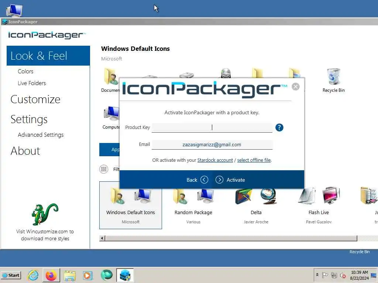Open the file explorer taskbar icon
The image size is (378, 283).
coord(70,275)
